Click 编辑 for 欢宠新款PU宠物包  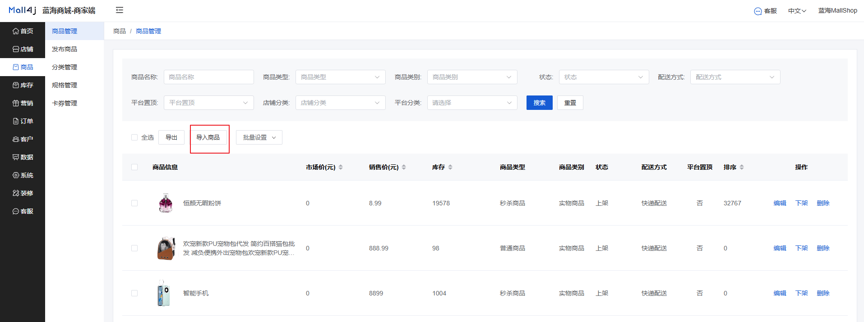pos(780,248)
